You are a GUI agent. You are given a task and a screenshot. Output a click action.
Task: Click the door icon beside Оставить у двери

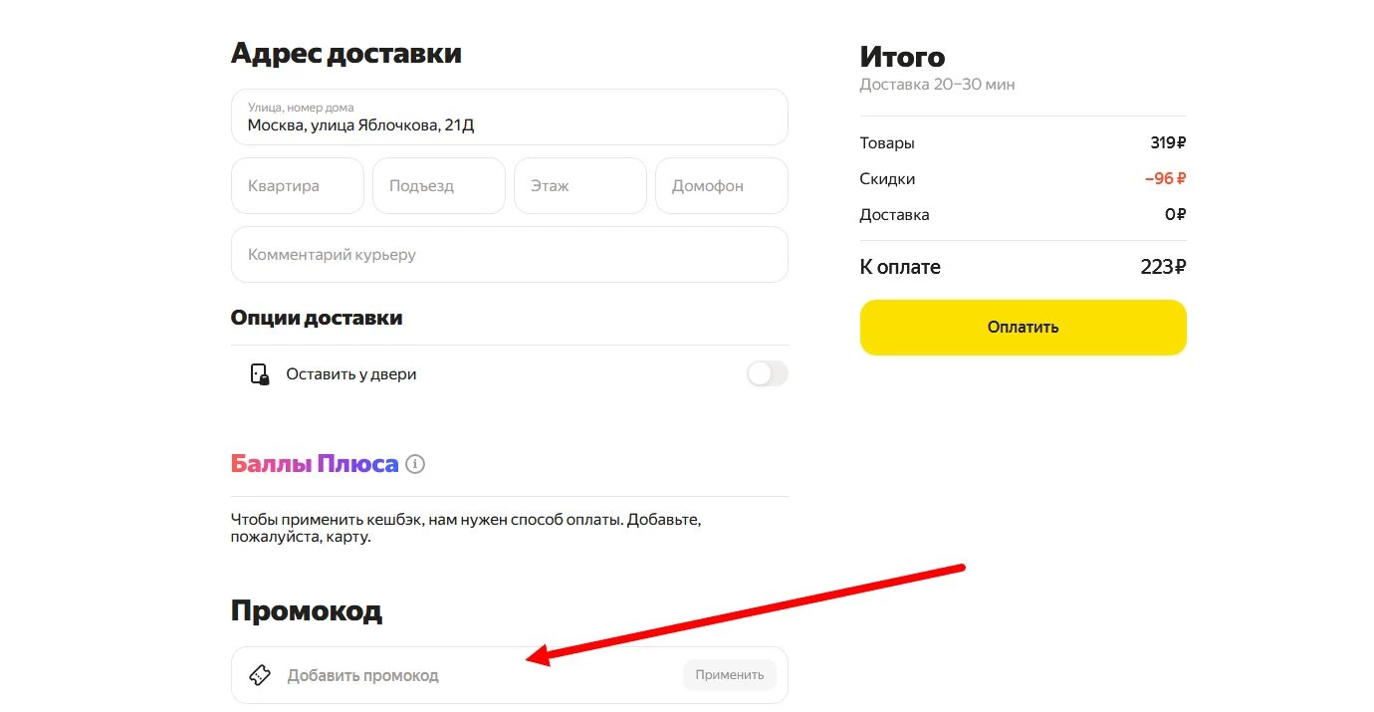click(259, 373)
